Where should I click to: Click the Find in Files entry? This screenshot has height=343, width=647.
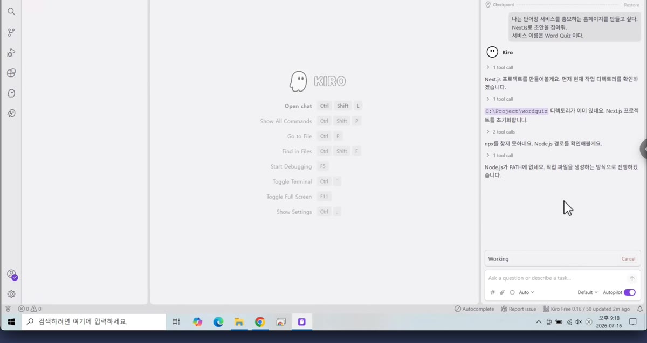click(321, 151)
